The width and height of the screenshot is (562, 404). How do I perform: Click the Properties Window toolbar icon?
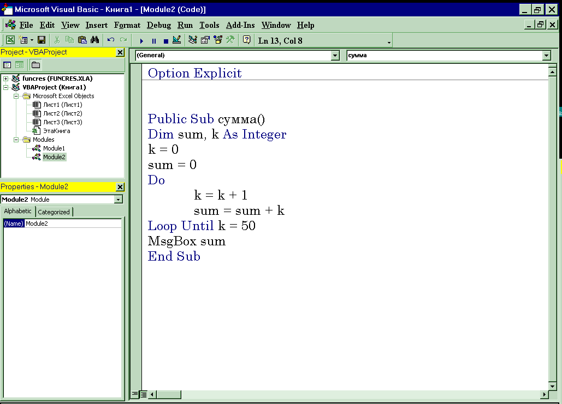(x=205, y=40)
